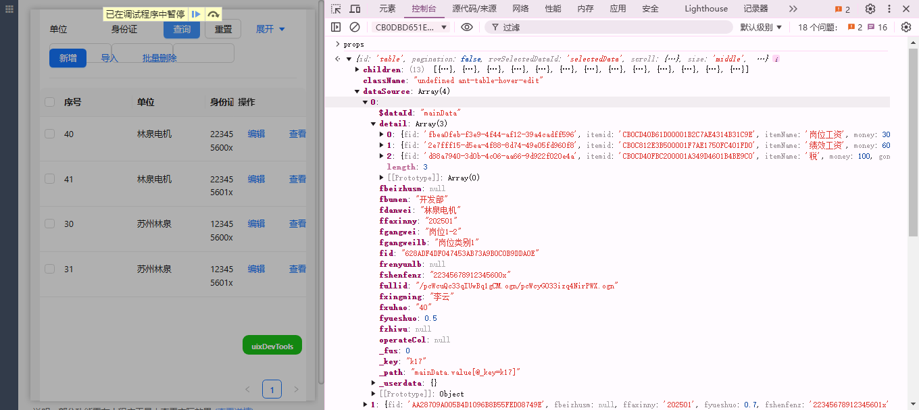Expand the _userdata object node
The width and height of the screenshot is (919, 410).
[x=374, y=383]
